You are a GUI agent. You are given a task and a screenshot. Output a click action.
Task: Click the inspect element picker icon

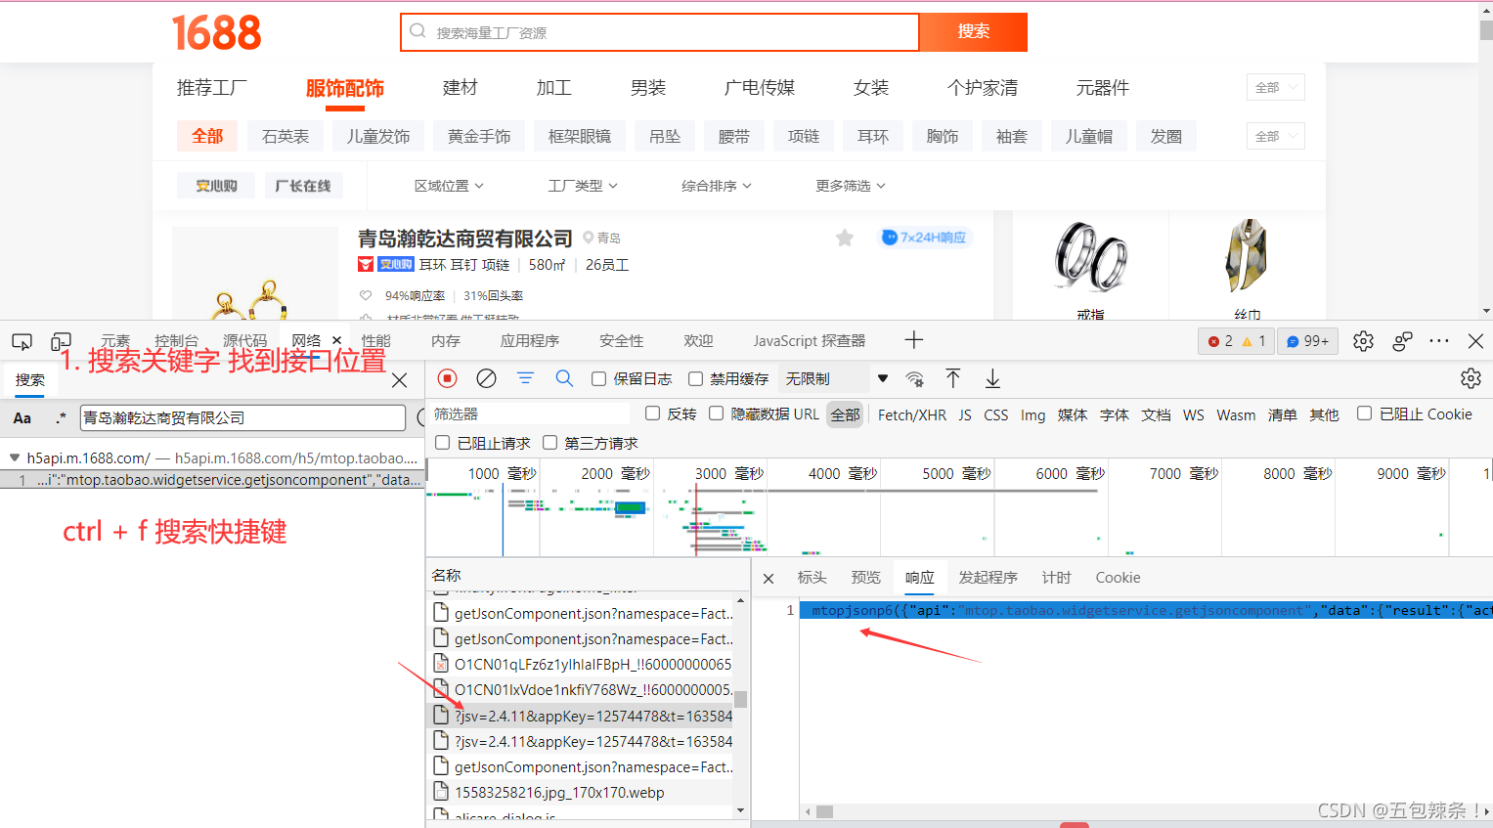(22, 341)
